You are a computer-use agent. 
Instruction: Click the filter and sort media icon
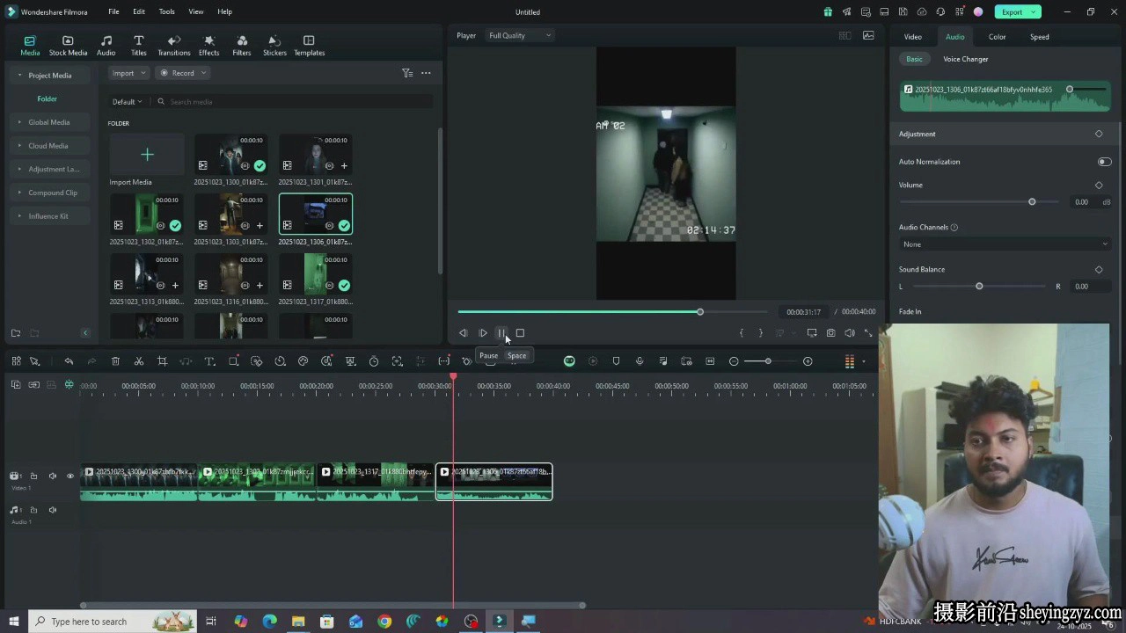click(407, 73)
